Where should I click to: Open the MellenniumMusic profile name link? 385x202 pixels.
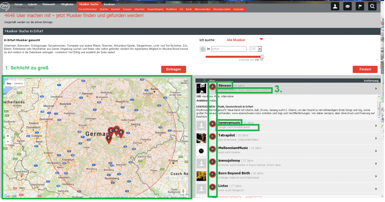[233, 148]
